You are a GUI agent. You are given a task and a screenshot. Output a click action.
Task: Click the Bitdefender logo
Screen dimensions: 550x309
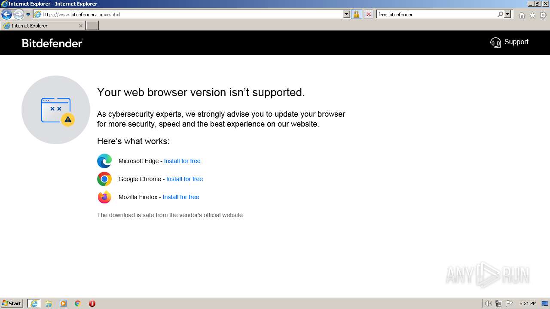pyautogui.click(x=52, y=43)
